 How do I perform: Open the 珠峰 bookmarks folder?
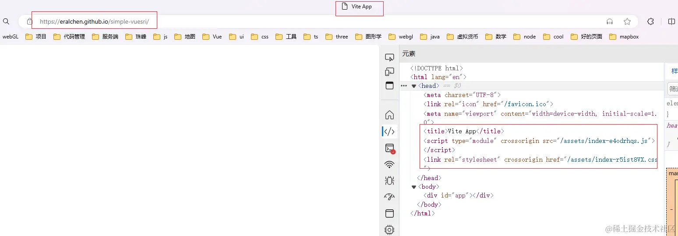point(136,37)
